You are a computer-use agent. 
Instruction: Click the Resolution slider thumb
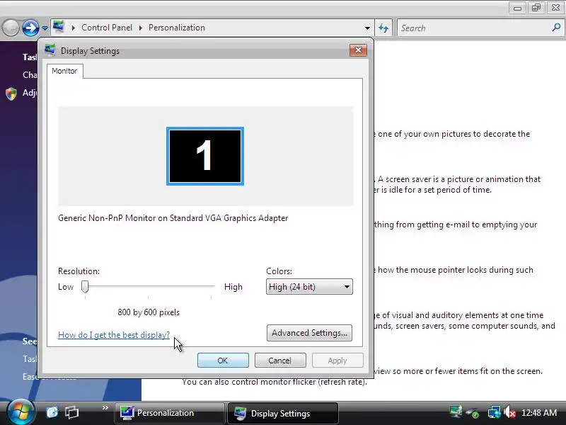point(85,287)
